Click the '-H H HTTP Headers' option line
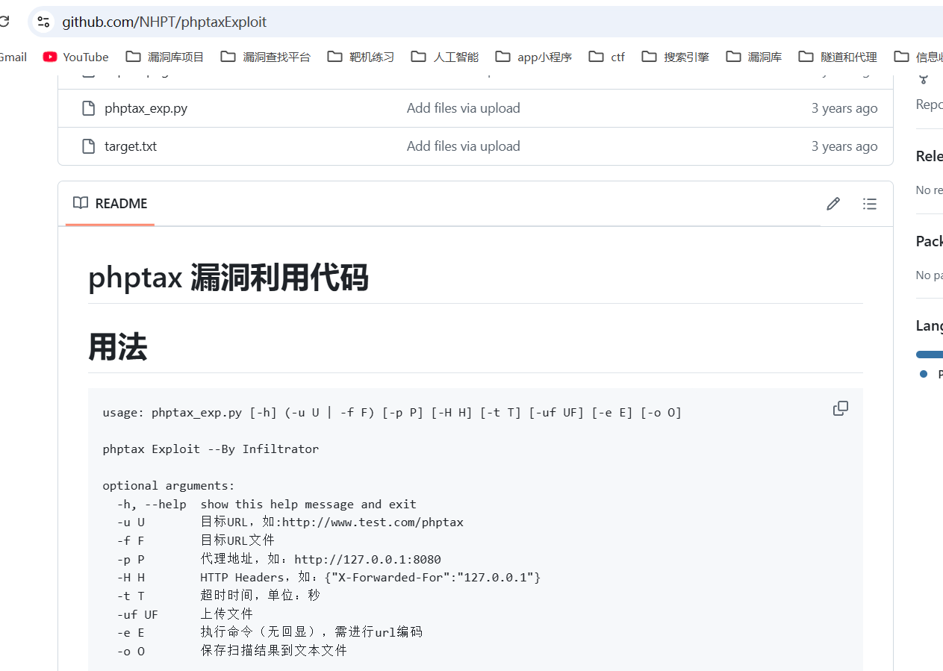This screenshot has height=671, width=943. [329, 578]
